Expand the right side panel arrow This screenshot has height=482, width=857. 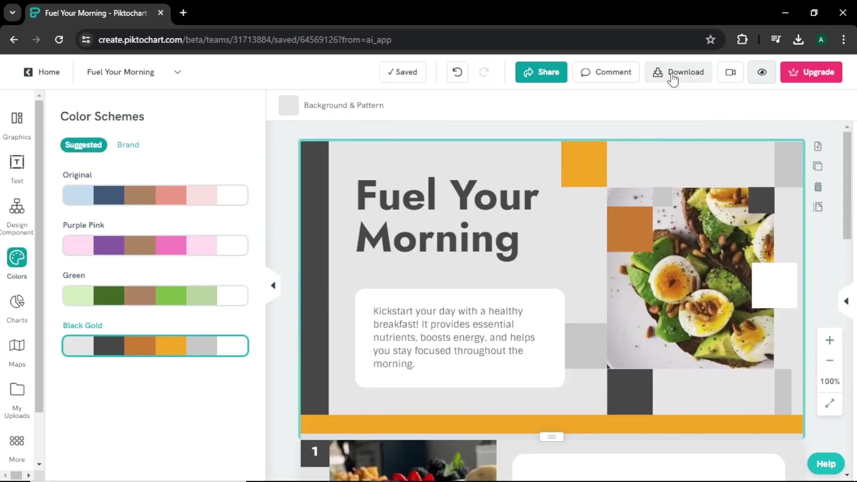(x=846, y=301)
